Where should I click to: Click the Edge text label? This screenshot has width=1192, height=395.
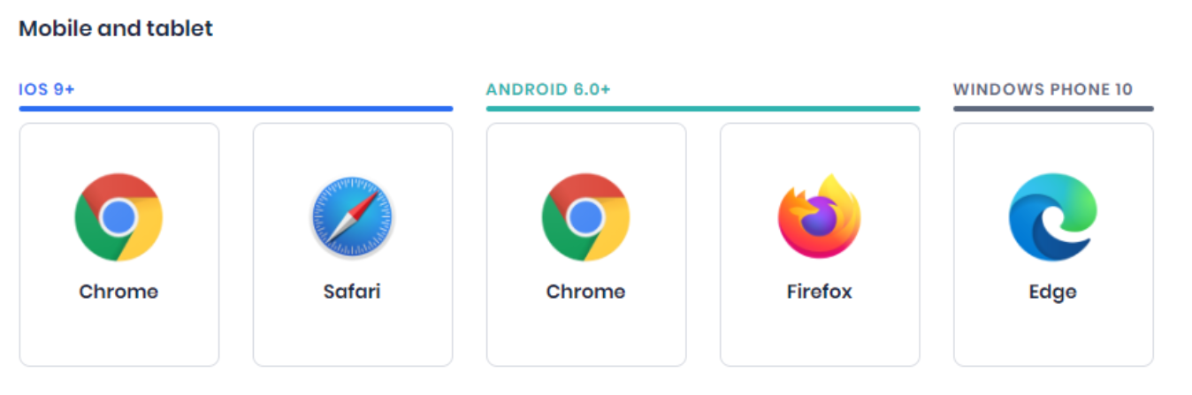[1053, 292]
